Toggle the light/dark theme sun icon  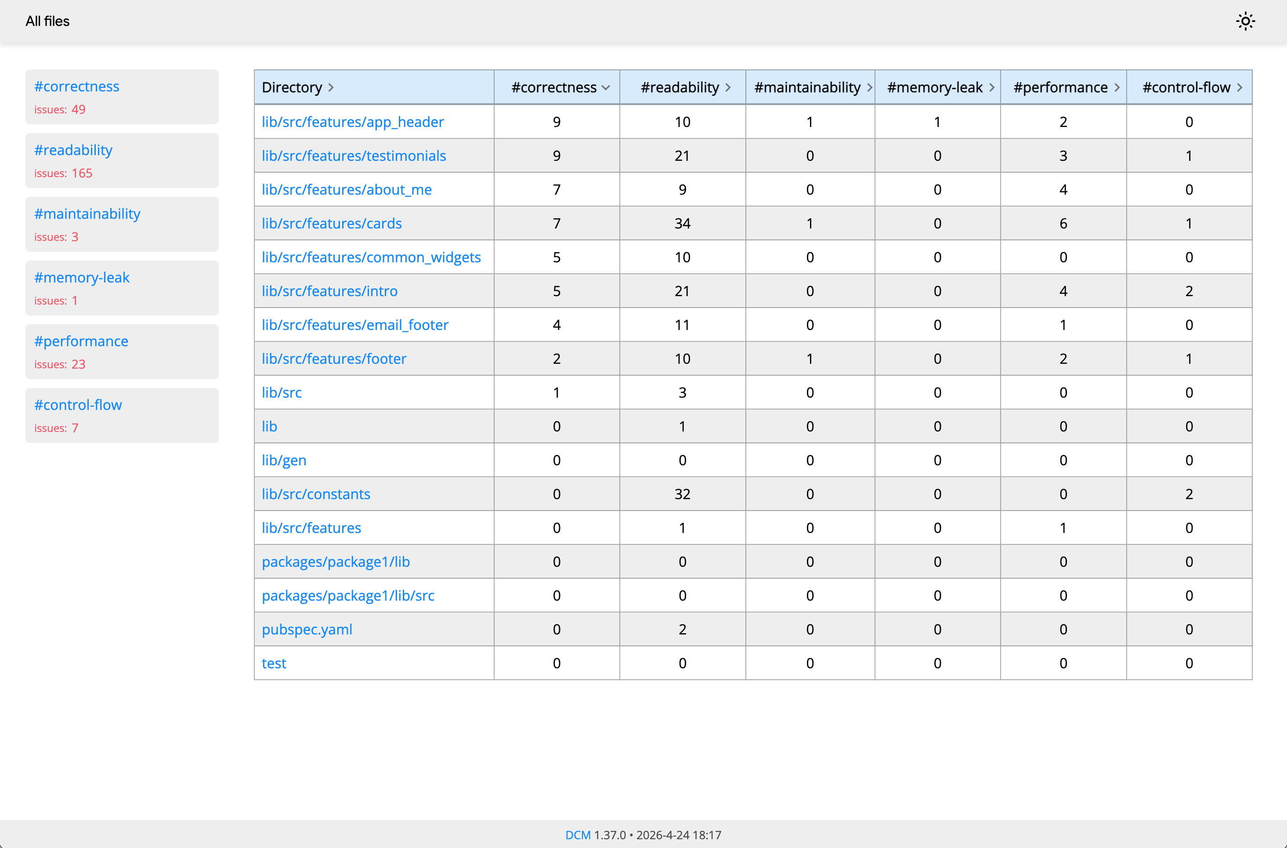pyautogui.click(x=1245, y=22)
